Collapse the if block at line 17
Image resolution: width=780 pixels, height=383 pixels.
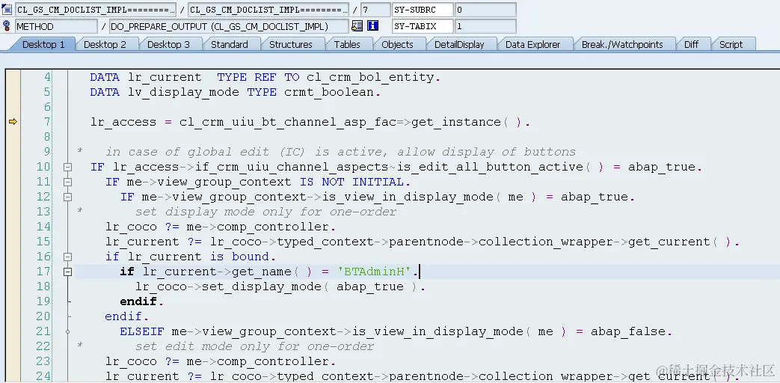[67, 272]
